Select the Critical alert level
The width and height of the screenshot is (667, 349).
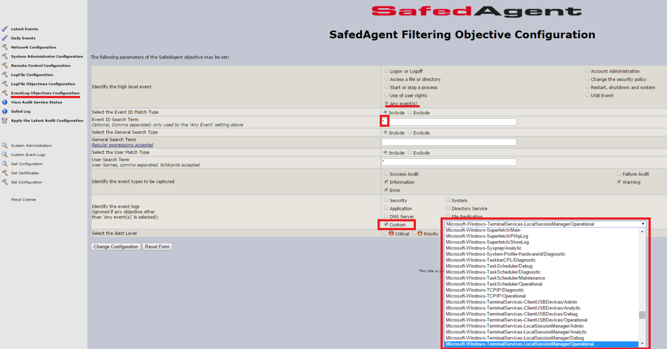coord(385,234)
